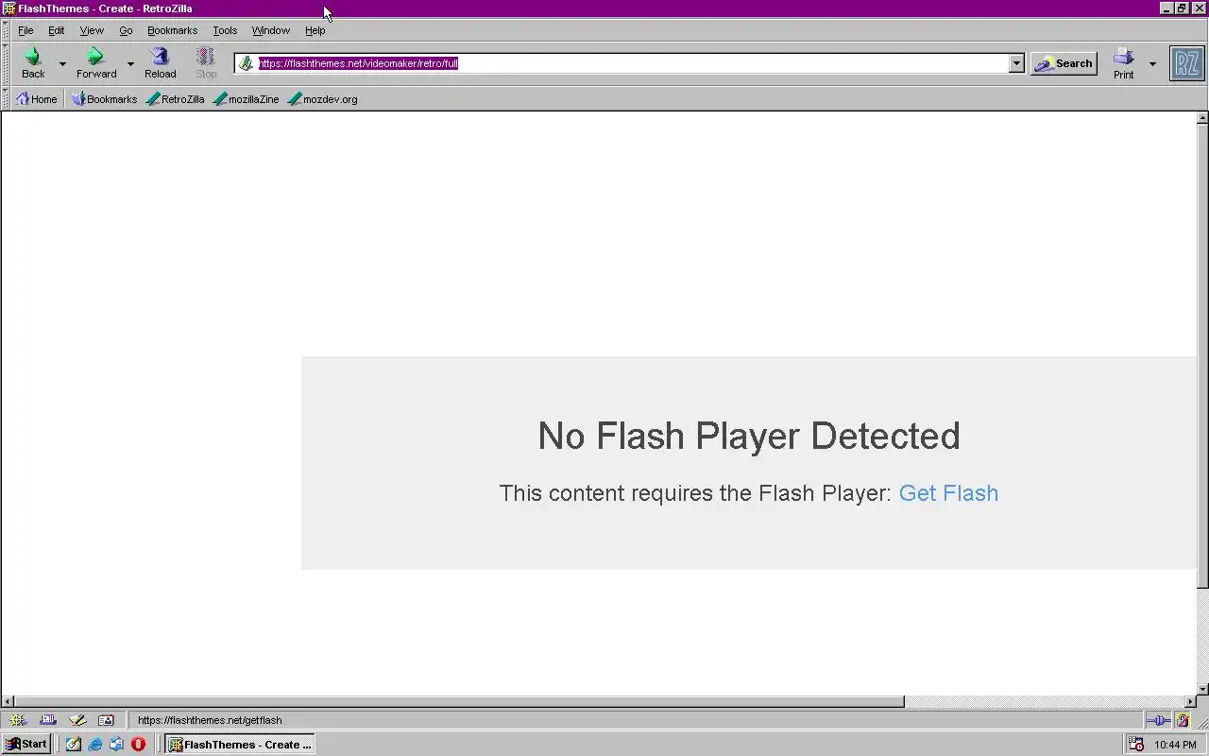Open the Edit menu

(x=56, y=30)
